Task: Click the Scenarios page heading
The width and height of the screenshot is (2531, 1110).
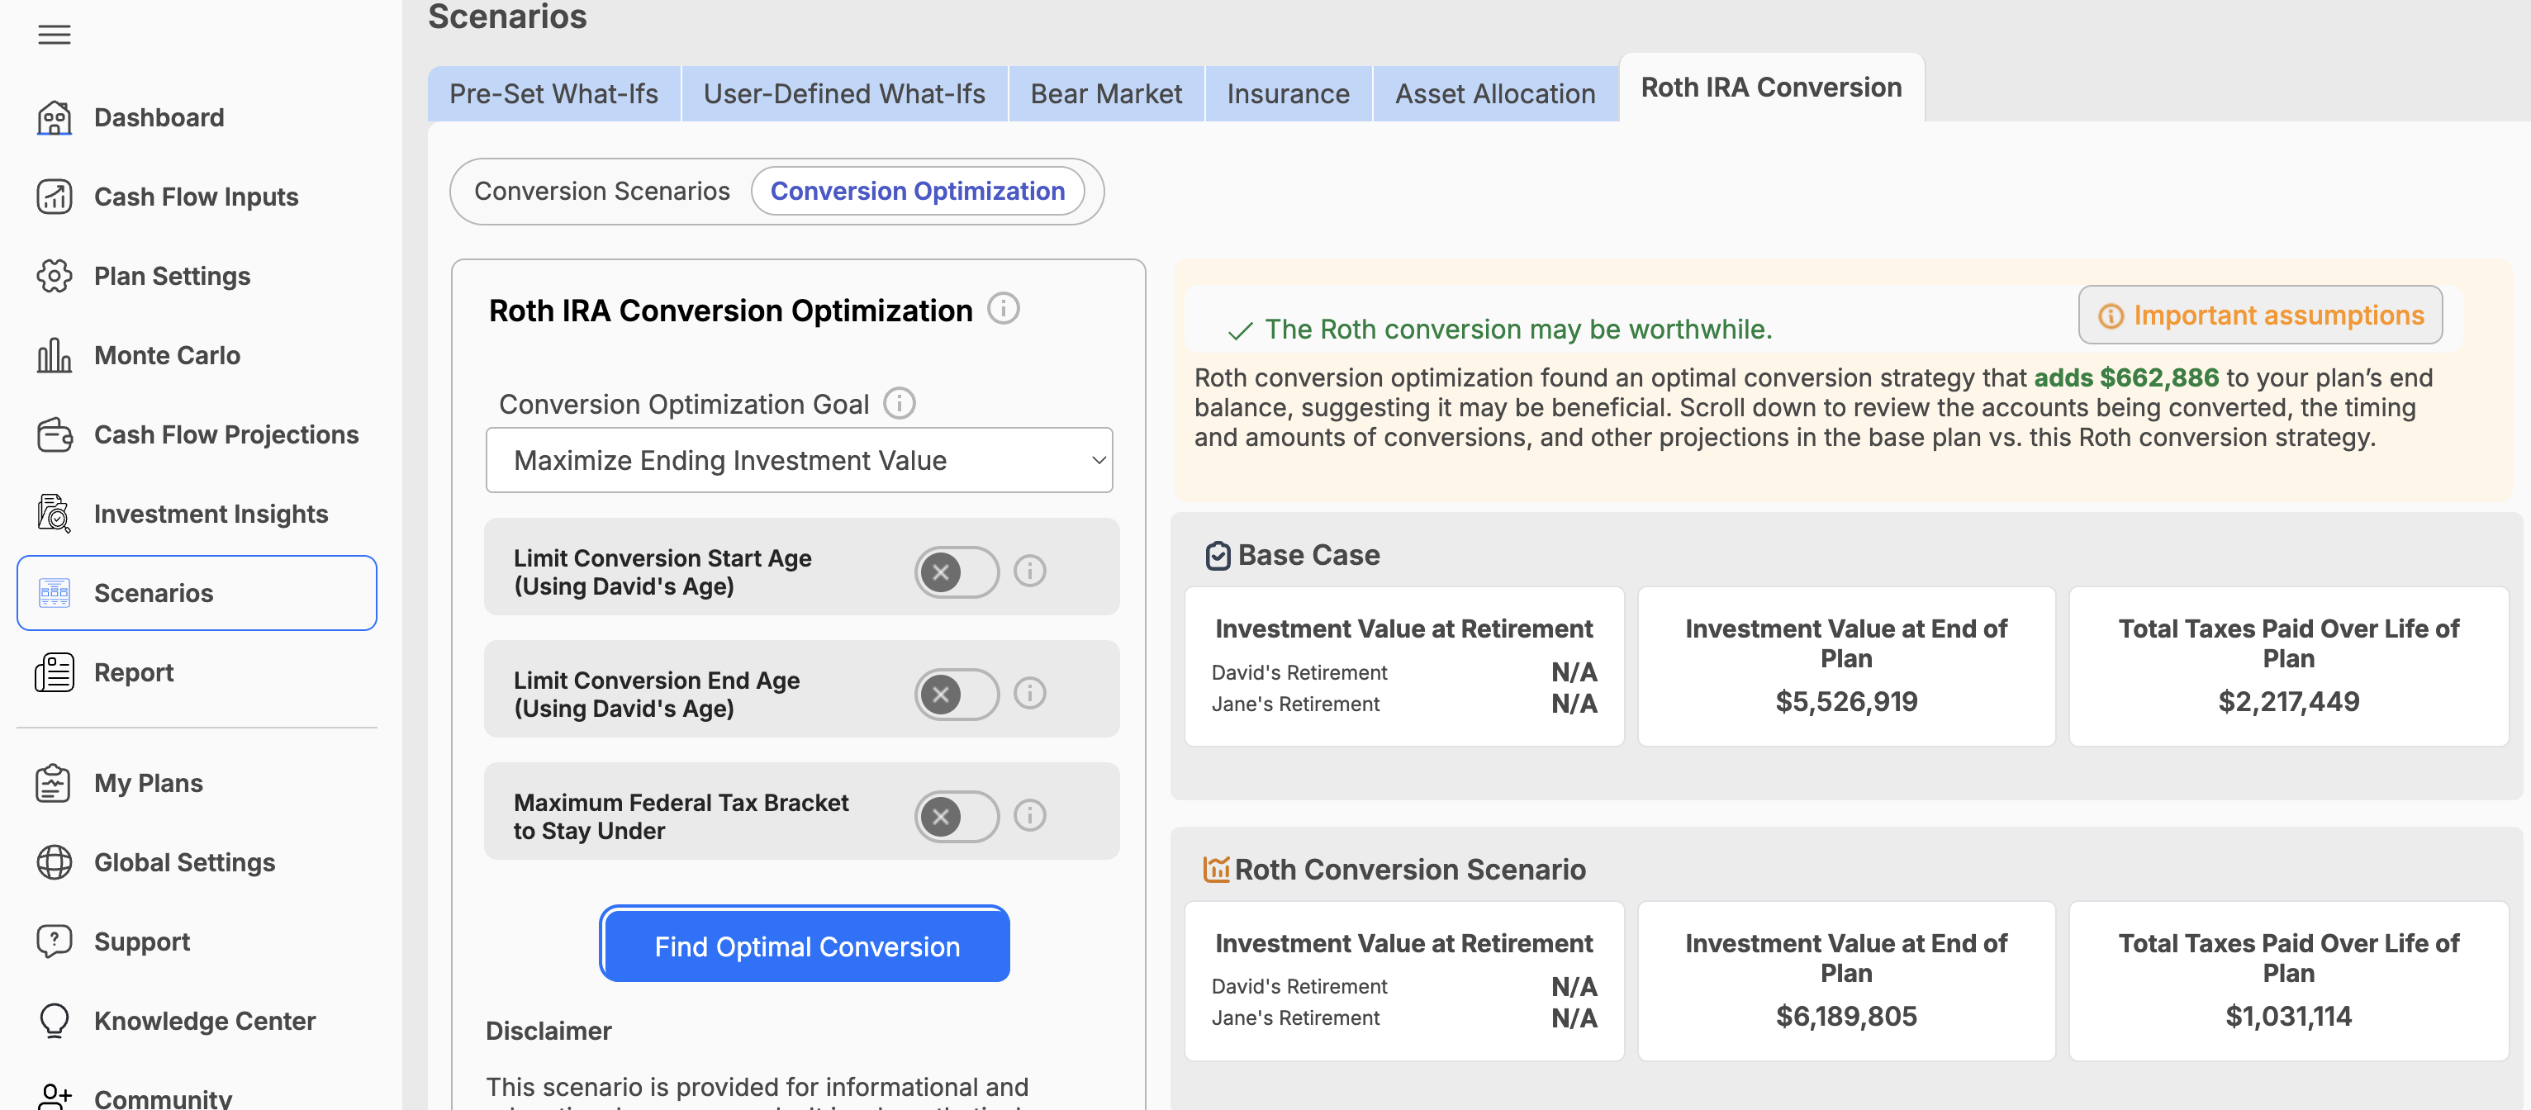Action: coord(507,16)
